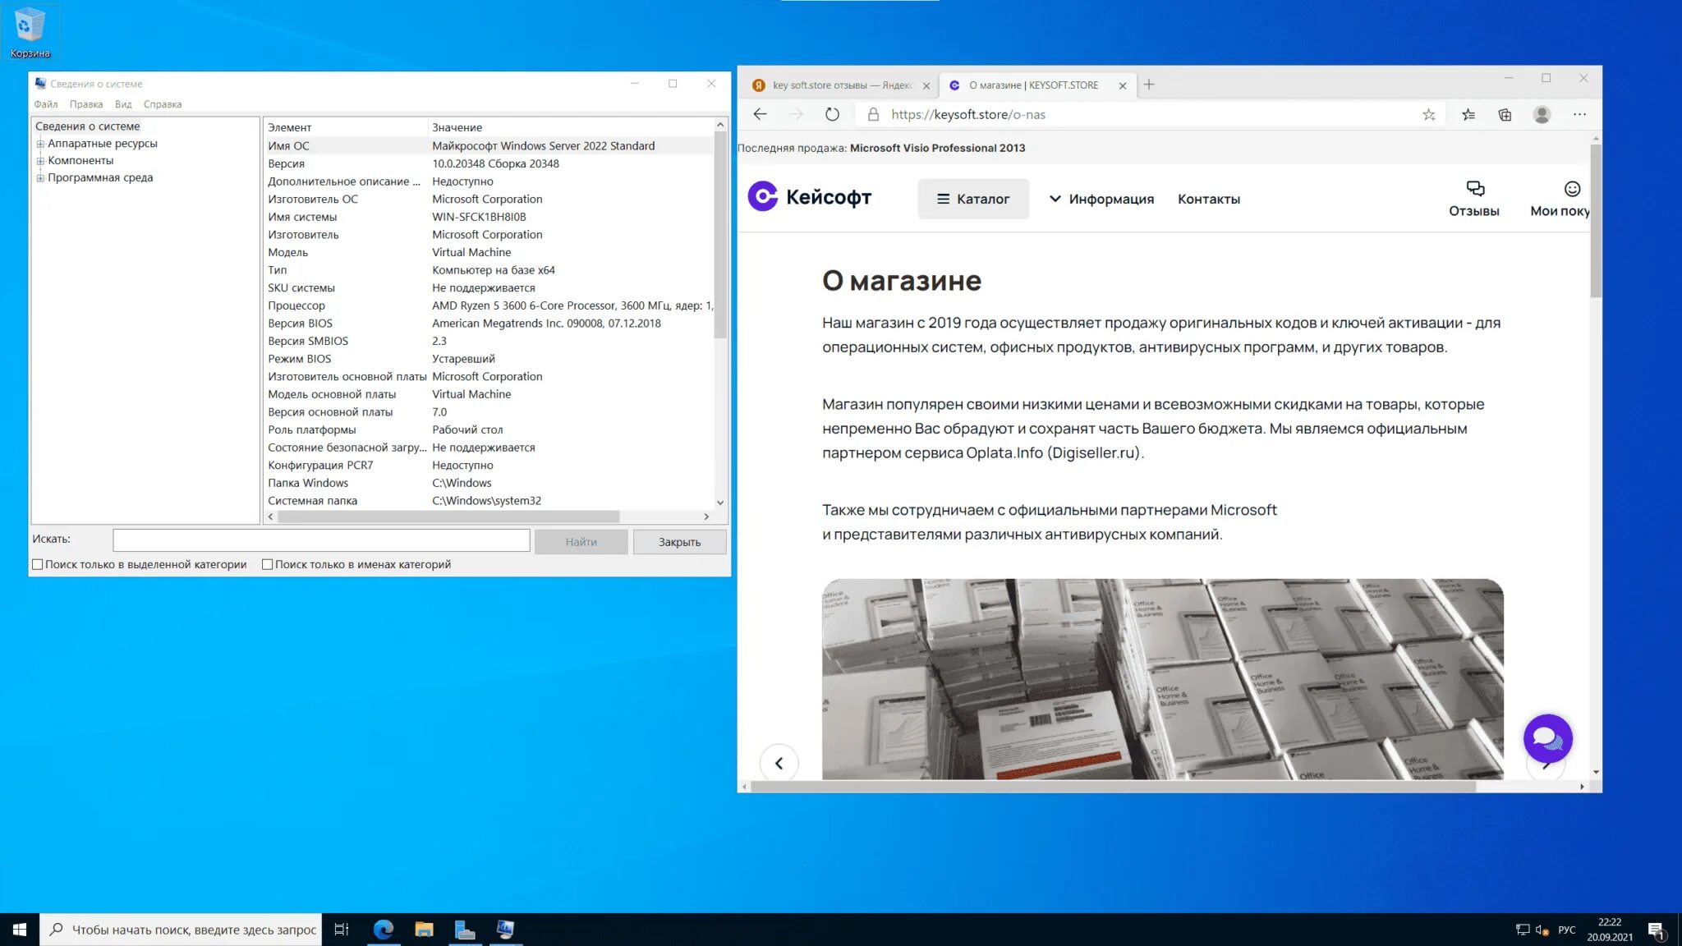
Task: Click the horizontal scrollbar in system info list
Action: [x=448, y=517]
